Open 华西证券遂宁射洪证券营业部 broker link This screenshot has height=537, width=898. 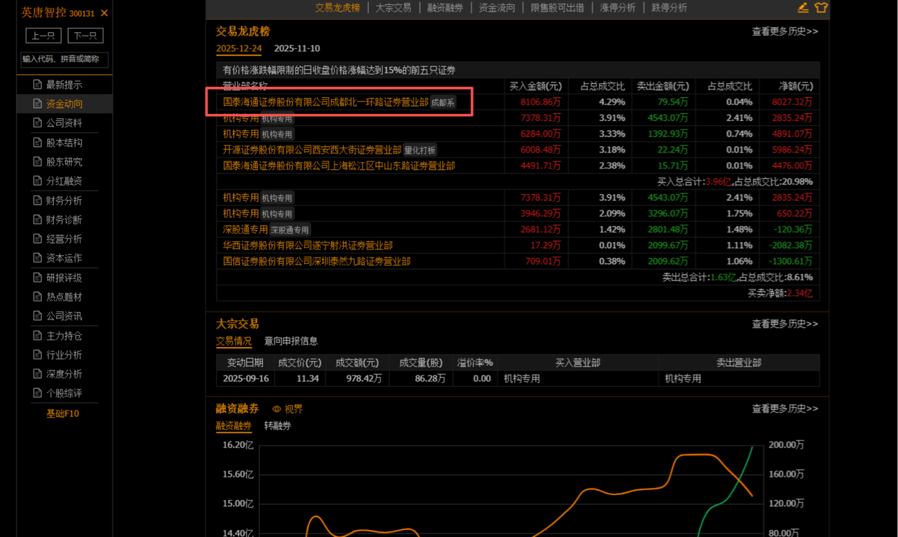307,245
